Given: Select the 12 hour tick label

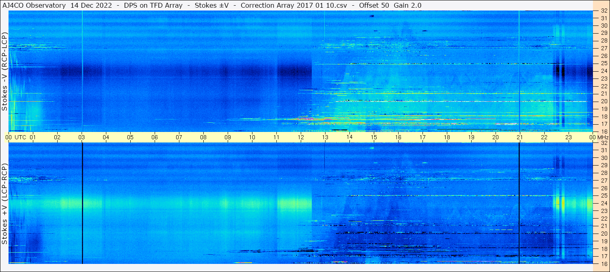Looking at the screenshot, I should pyautogui.click(x=301, y=137).
